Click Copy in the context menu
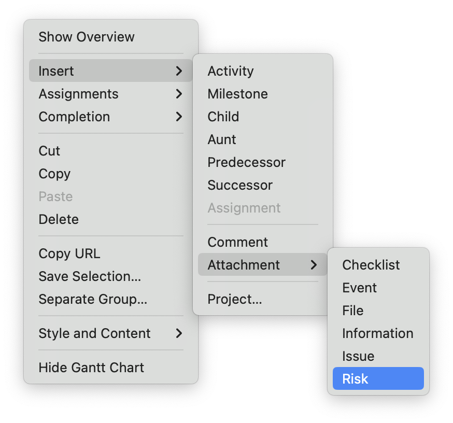This screenshot has height=423, width=453. point(54,174)
